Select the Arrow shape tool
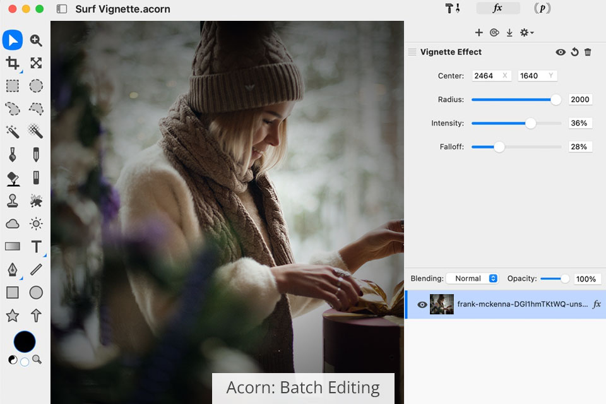Viewport: 606px width, 404px height. point(36,316)
